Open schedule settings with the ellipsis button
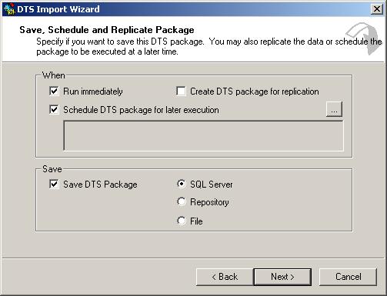The height and width of the screenshot is (296, 387). (x=334, y=109)
